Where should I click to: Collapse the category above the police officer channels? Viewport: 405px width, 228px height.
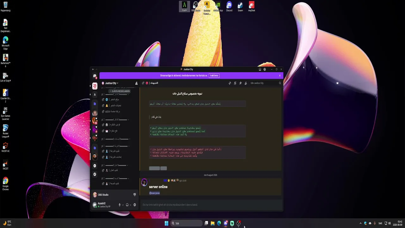116,146
